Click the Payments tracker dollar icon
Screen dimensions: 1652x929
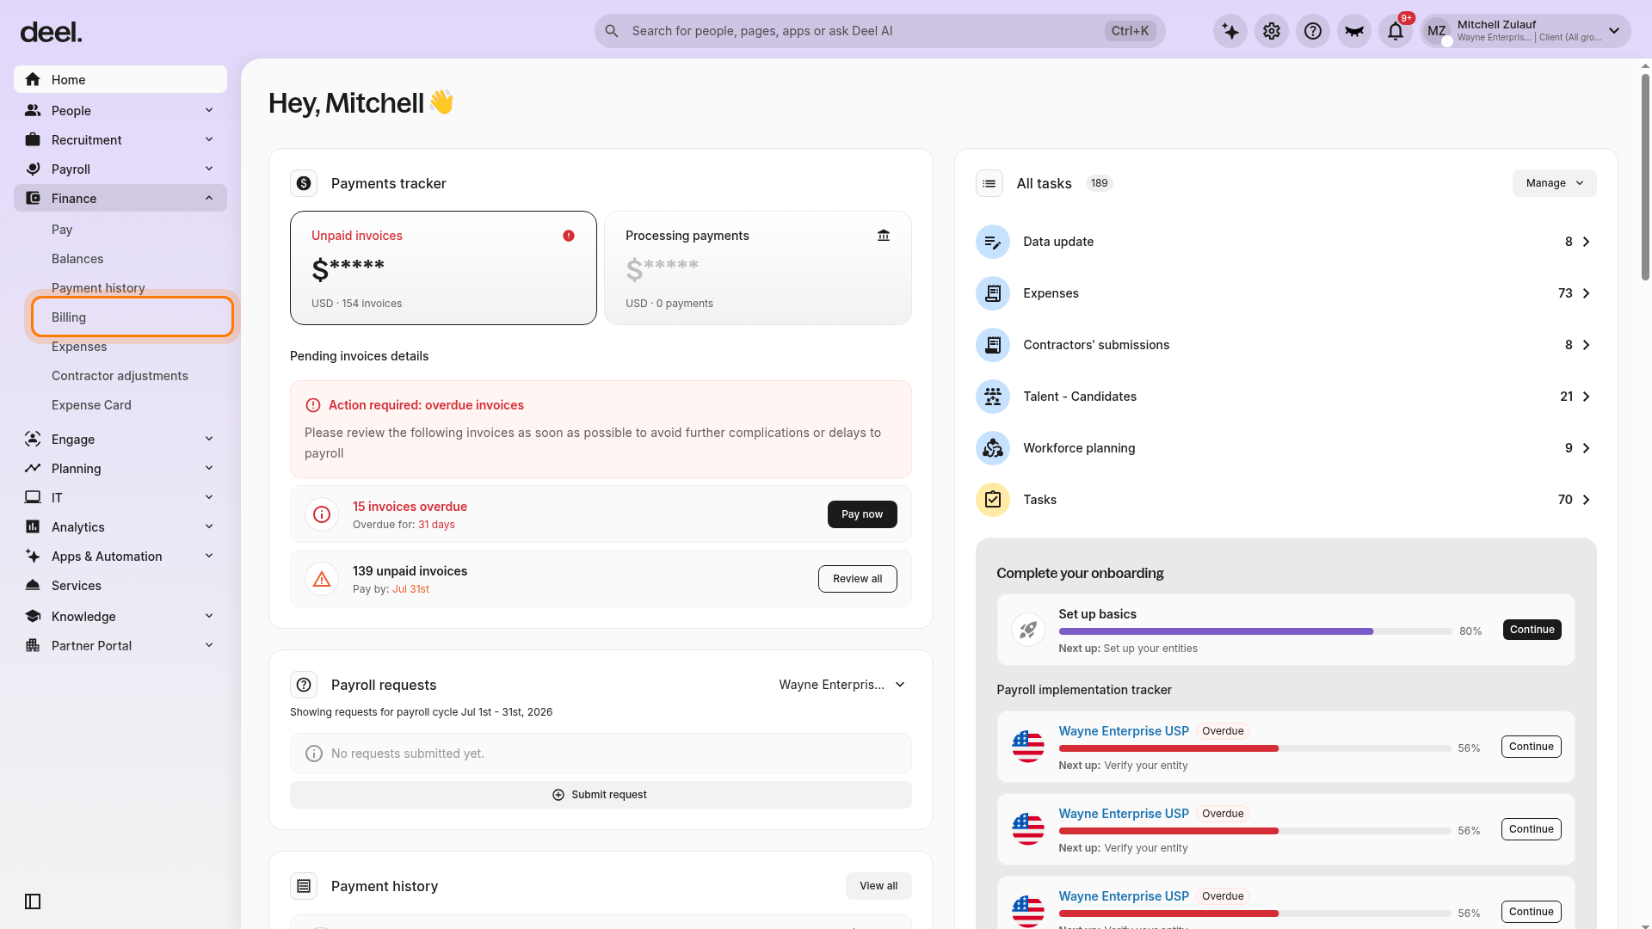pos(304,183)
